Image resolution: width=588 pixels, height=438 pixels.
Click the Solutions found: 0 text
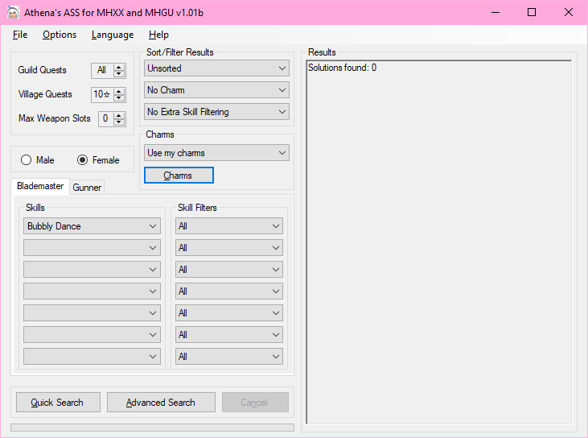[342, 68]
